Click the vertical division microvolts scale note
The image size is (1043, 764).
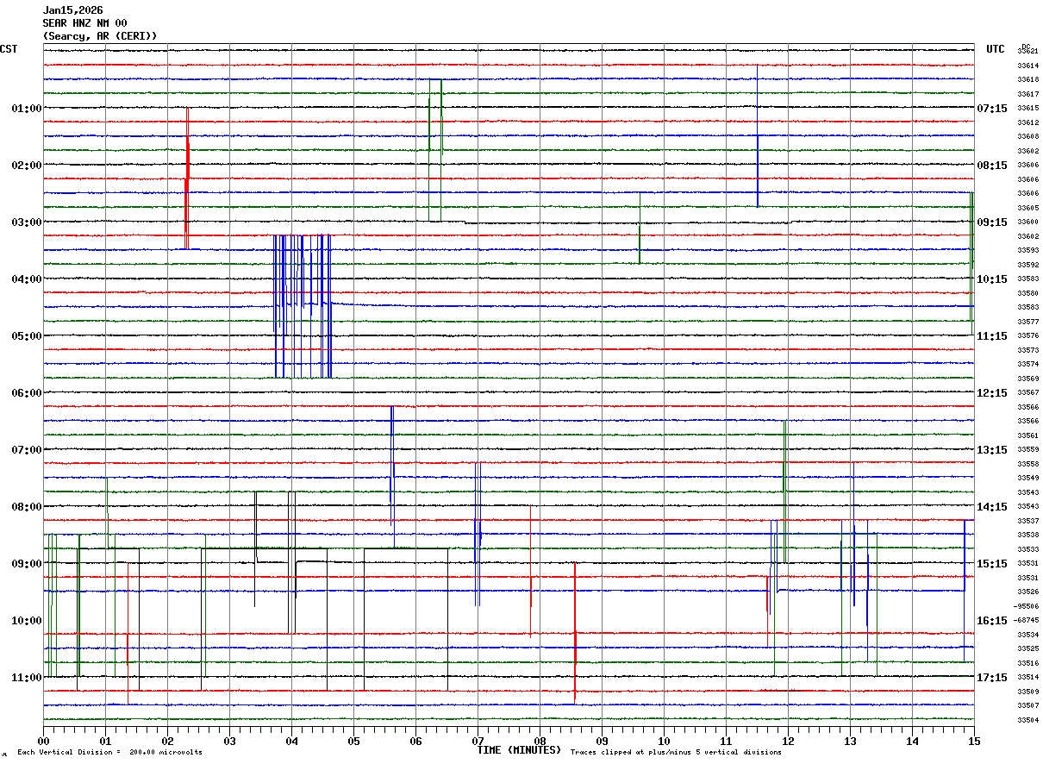109,753
